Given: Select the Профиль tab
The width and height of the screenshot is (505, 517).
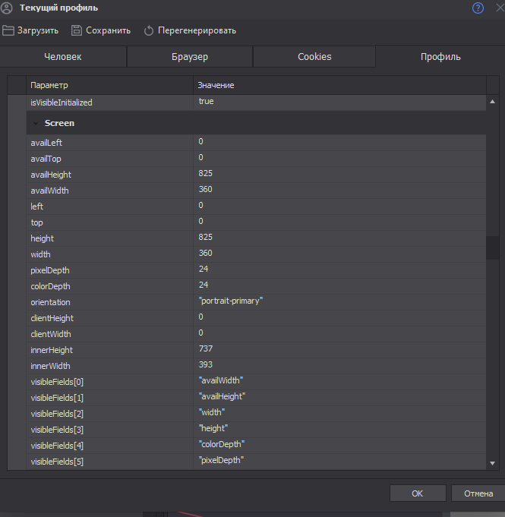Looking at the screenshot, I should pos(440,57).
